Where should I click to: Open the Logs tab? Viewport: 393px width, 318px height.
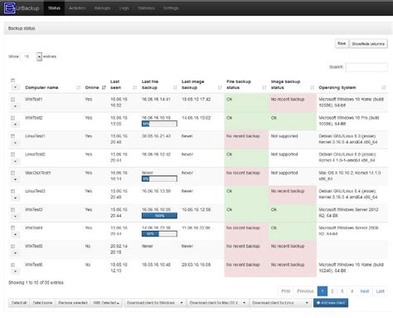[124, 8]
